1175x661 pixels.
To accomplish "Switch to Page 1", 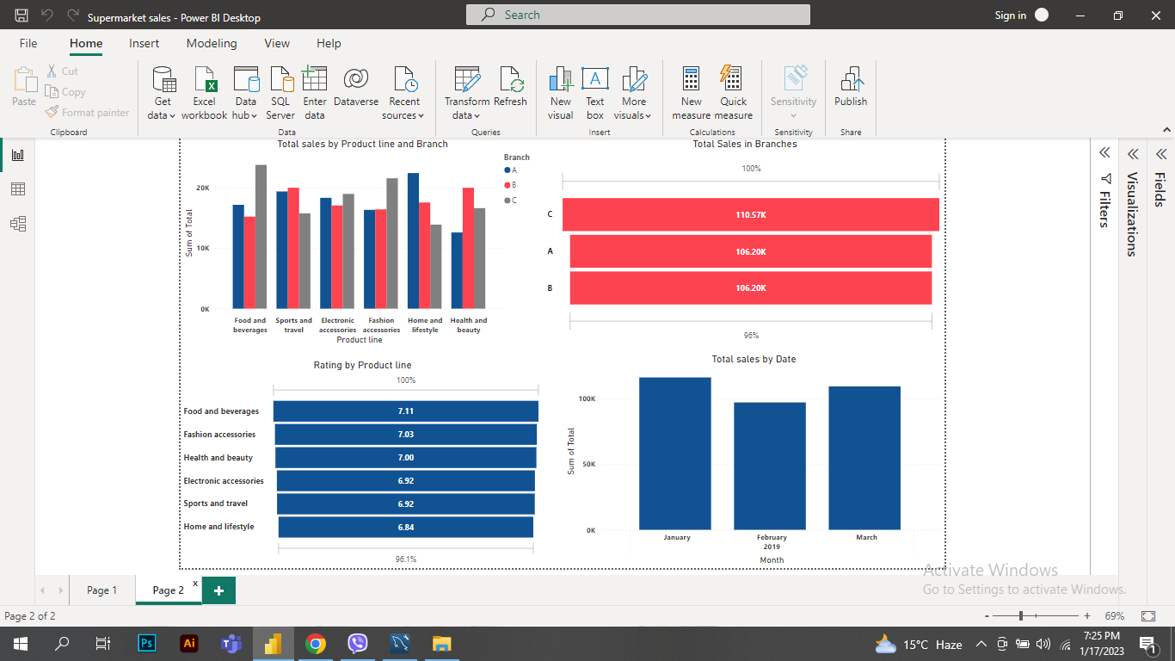I will (x=101, y=590).
